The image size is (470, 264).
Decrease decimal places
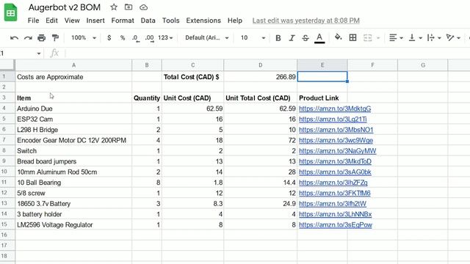tap(135, 38)
